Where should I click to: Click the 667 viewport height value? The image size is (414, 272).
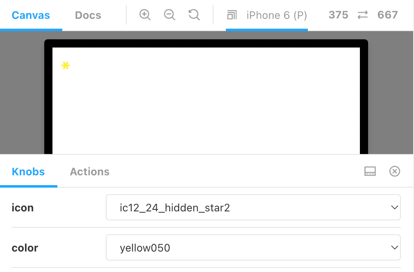pos(387,15)
